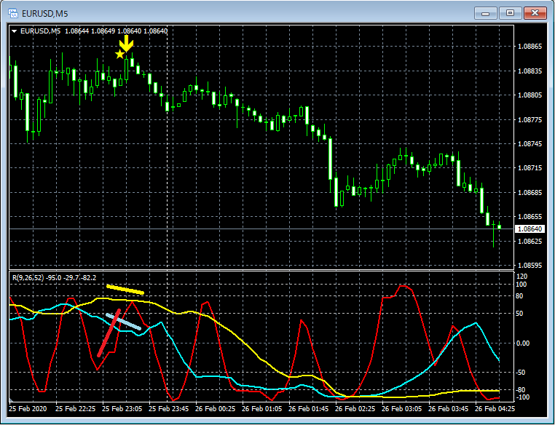Click the indicator scale value 120
This screenshot has width=555, height=425.
click(522, 276)
